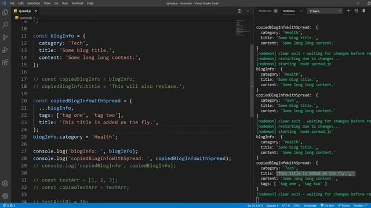This screenshot has height=208, width=371.
Task: Change indentation via Spaces: 4
Action: [x=272, y=206]
